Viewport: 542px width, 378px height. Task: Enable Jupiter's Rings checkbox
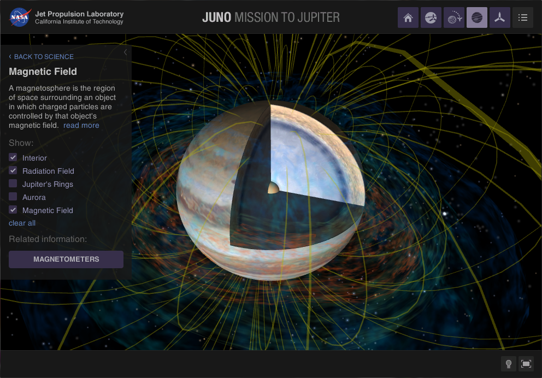tap(13, 184)
